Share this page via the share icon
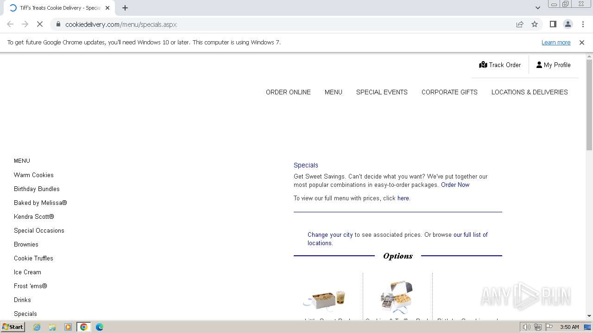Viewport: 593px width, 333px height. tap(520, 25)
